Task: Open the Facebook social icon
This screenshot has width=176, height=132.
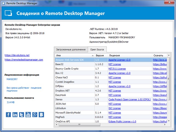Action: pyautogui.click(x=9, y=115)
